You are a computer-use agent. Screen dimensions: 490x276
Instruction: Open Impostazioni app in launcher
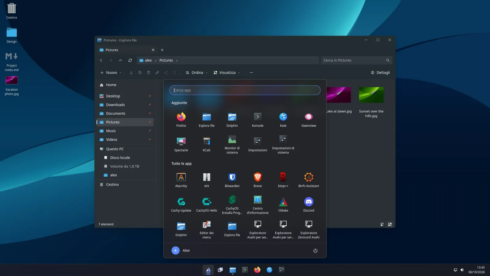(x=258, y=144)
